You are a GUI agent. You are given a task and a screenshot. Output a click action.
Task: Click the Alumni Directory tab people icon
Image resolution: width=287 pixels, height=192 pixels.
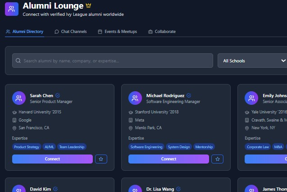[8, 32]
